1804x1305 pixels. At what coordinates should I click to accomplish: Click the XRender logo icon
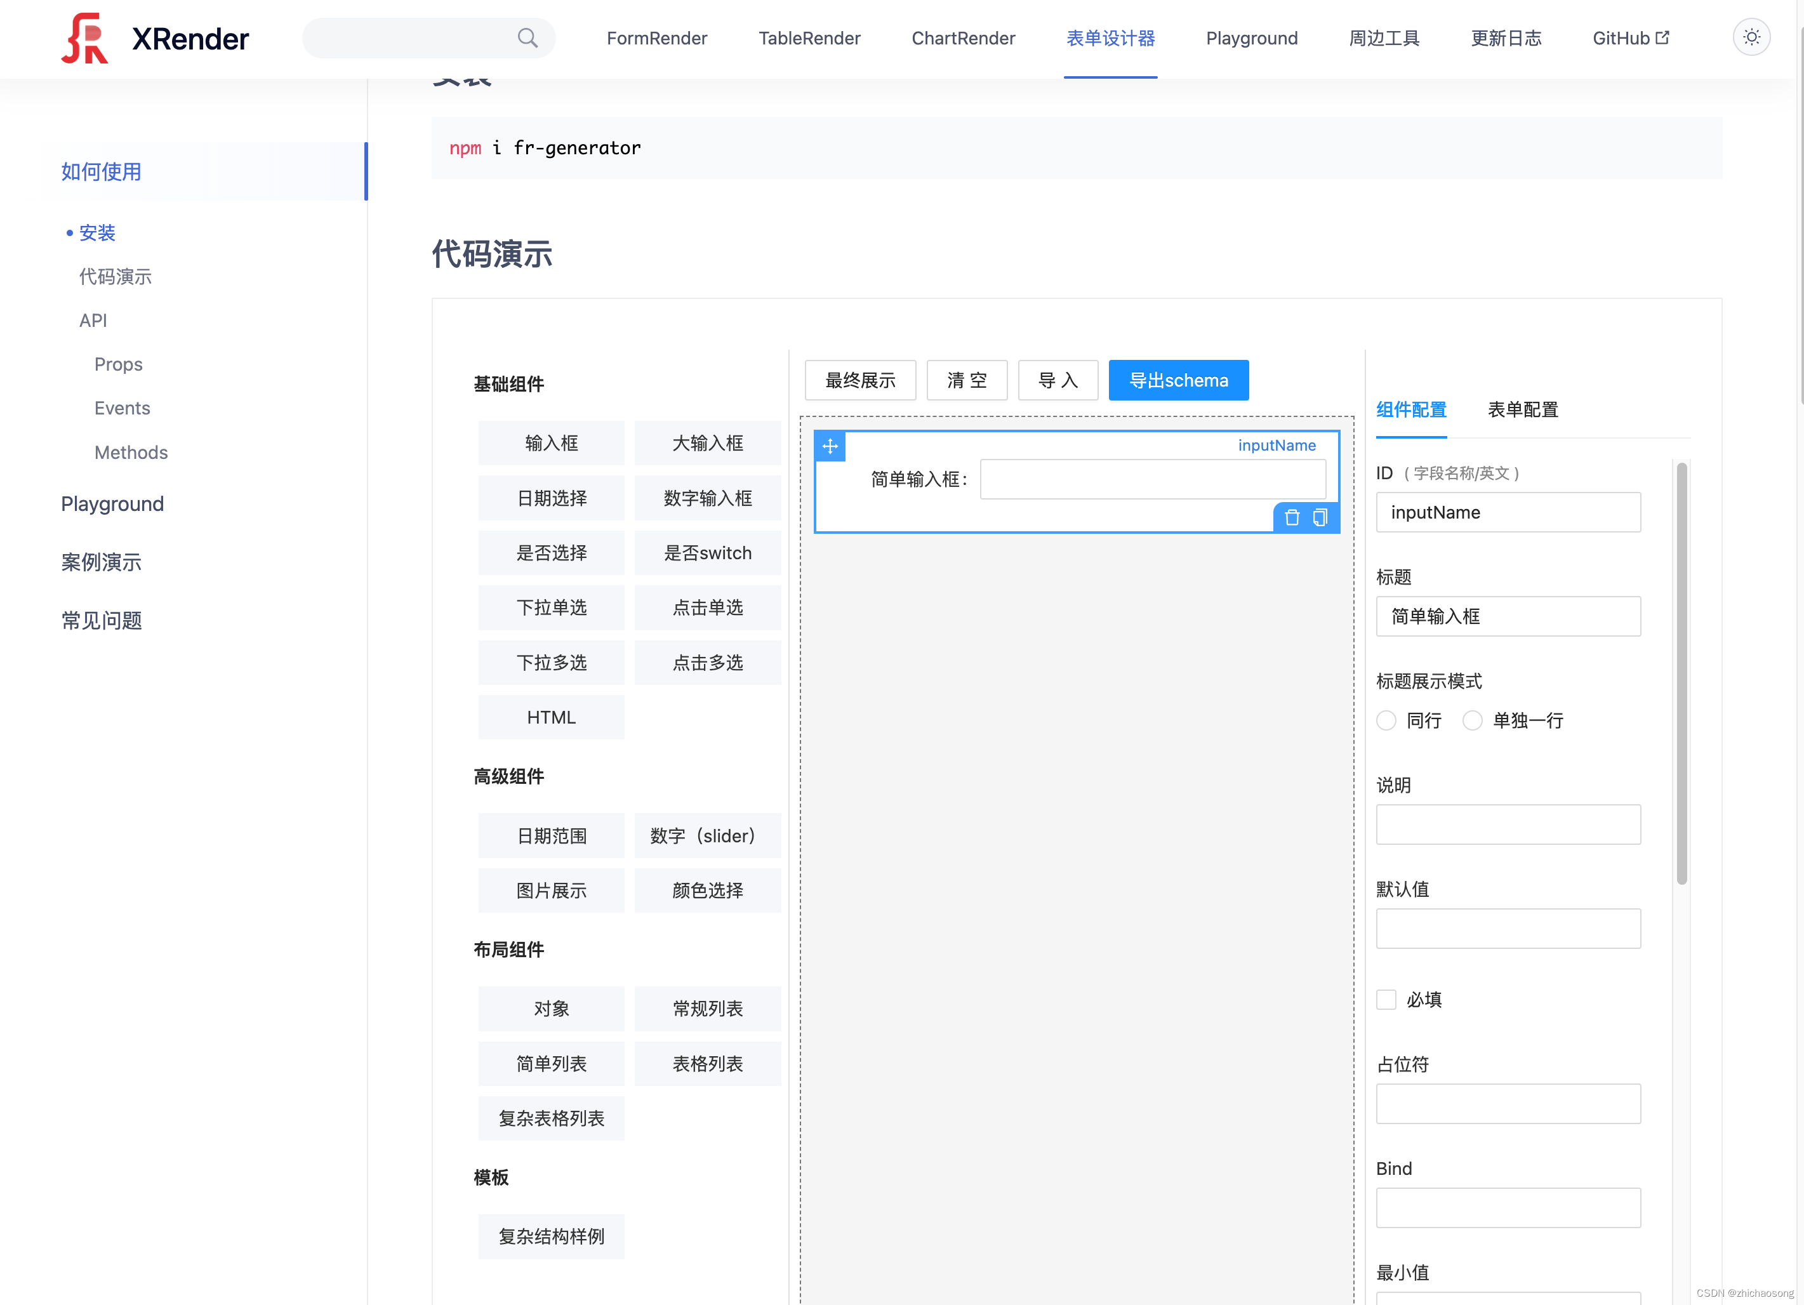(x=84, y=37)
